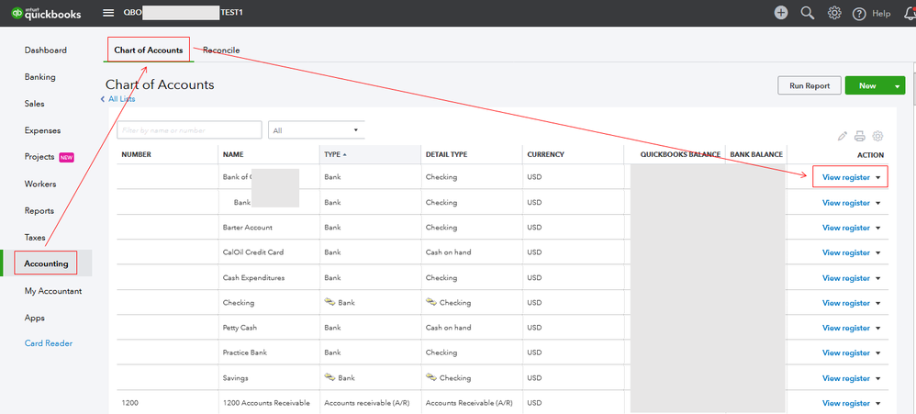Screen dimensions: 916x414
Task: Click the green New button
Action: click(867, 85)
